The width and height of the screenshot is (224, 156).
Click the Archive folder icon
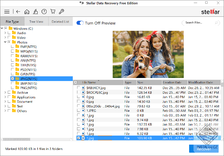[x=14, y=92]
